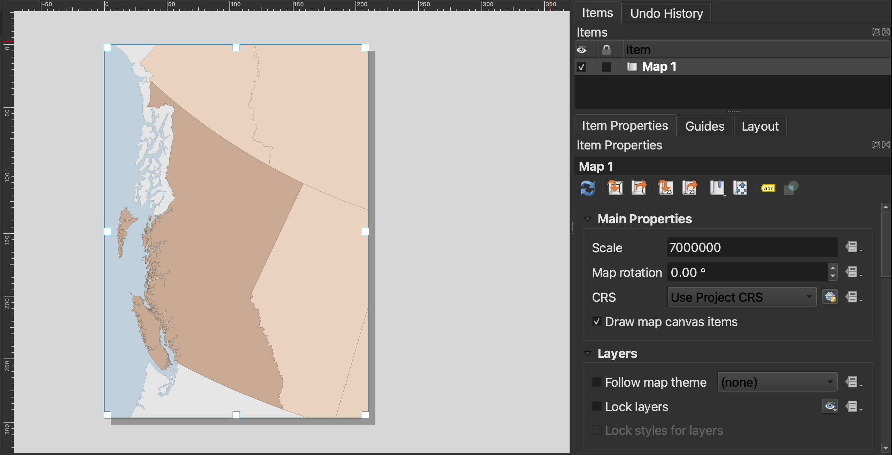Screen dimensions: 892x455
Task: Switch to the Undo History tab
Action: point(666,13)
